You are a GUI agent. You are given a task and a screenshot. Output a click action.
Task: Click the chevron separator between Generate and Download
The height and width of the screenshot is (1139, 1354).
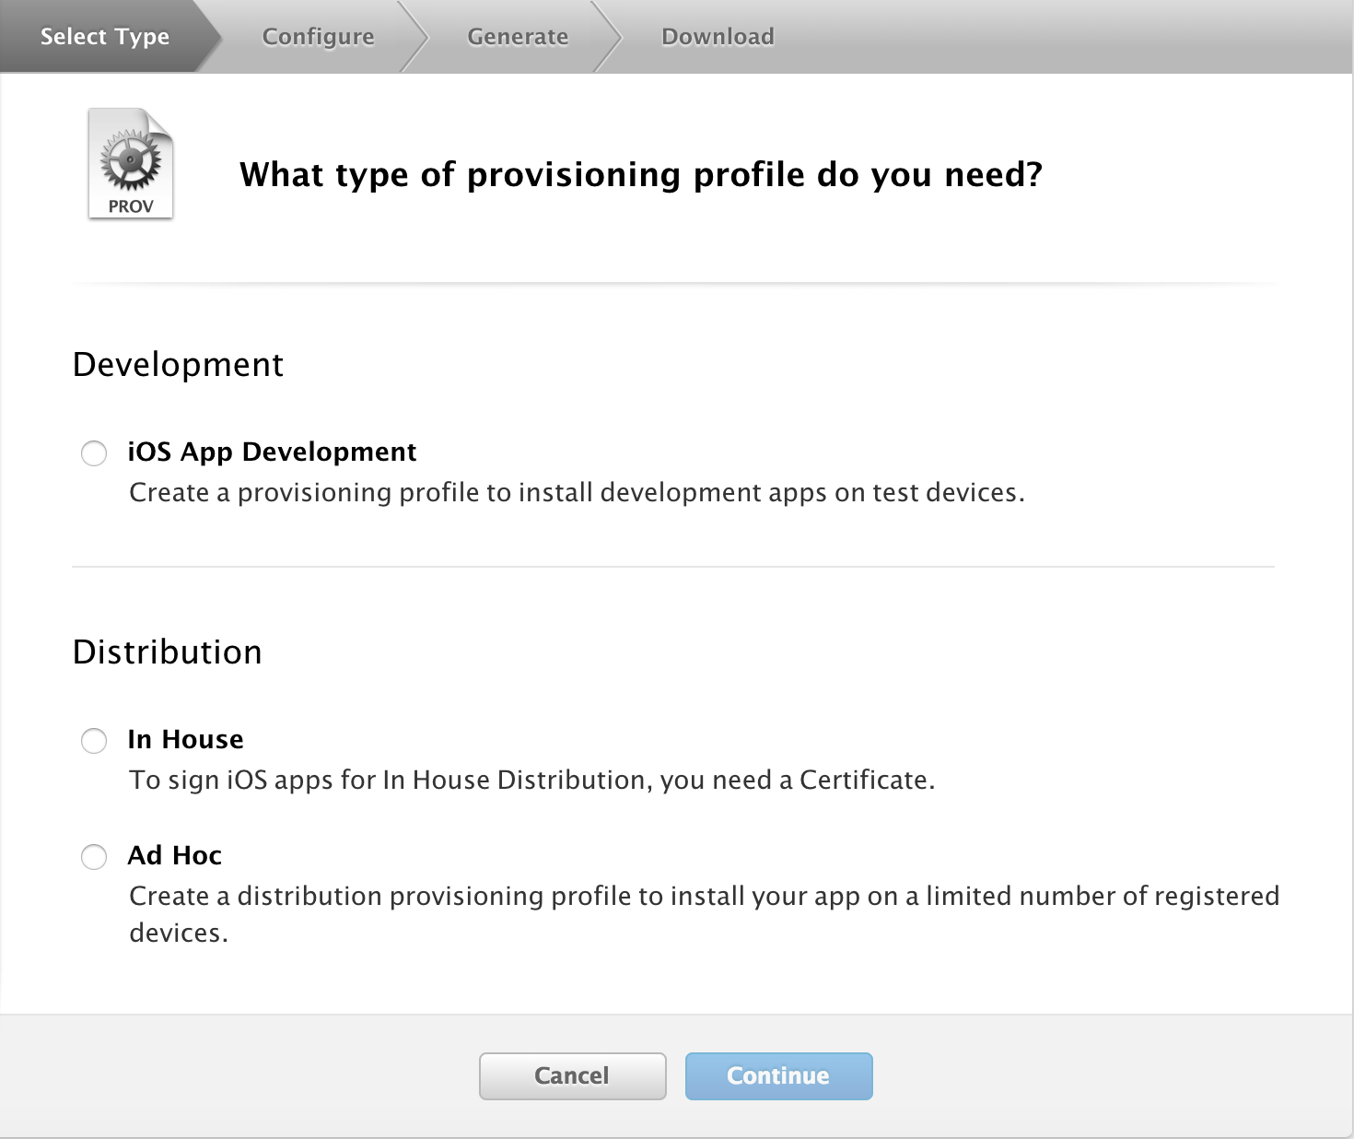608,37
